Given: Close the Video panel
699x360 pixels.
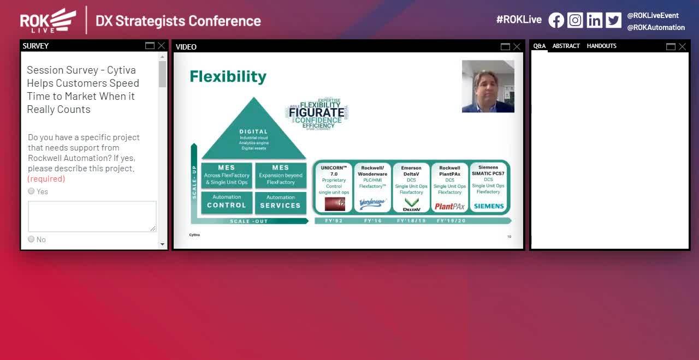Looking at the screenshot, I should click(x=517, y=47).
